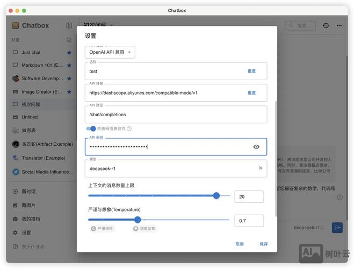Screen dimensions: 354x269
Task: Click the settings dialog scrollbar
Action: click(x=276, y=159)
